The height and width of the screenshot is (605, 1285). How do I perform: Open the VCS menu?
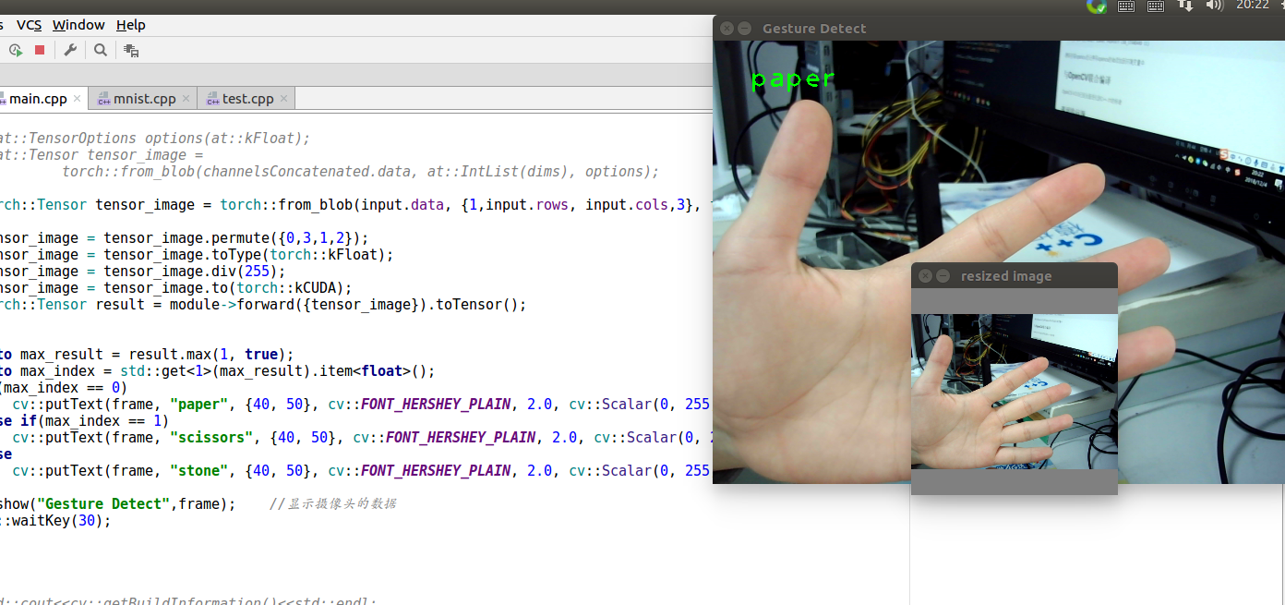coord(29,25)
